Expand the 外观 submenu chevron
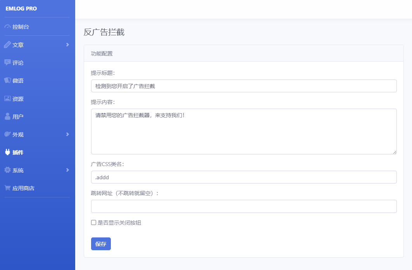Screen dimensions: 412x270 tap(67, 134)
